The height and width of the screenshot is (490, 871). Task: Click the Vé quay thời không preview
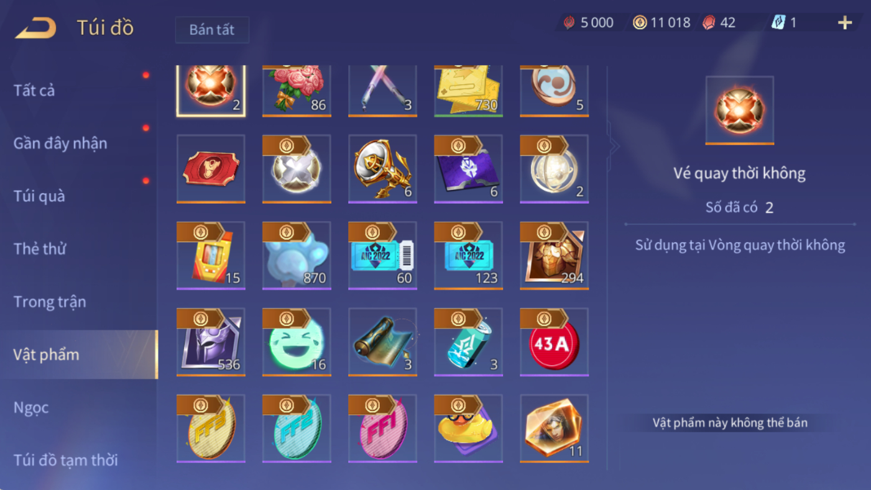[x=740, y=111]
